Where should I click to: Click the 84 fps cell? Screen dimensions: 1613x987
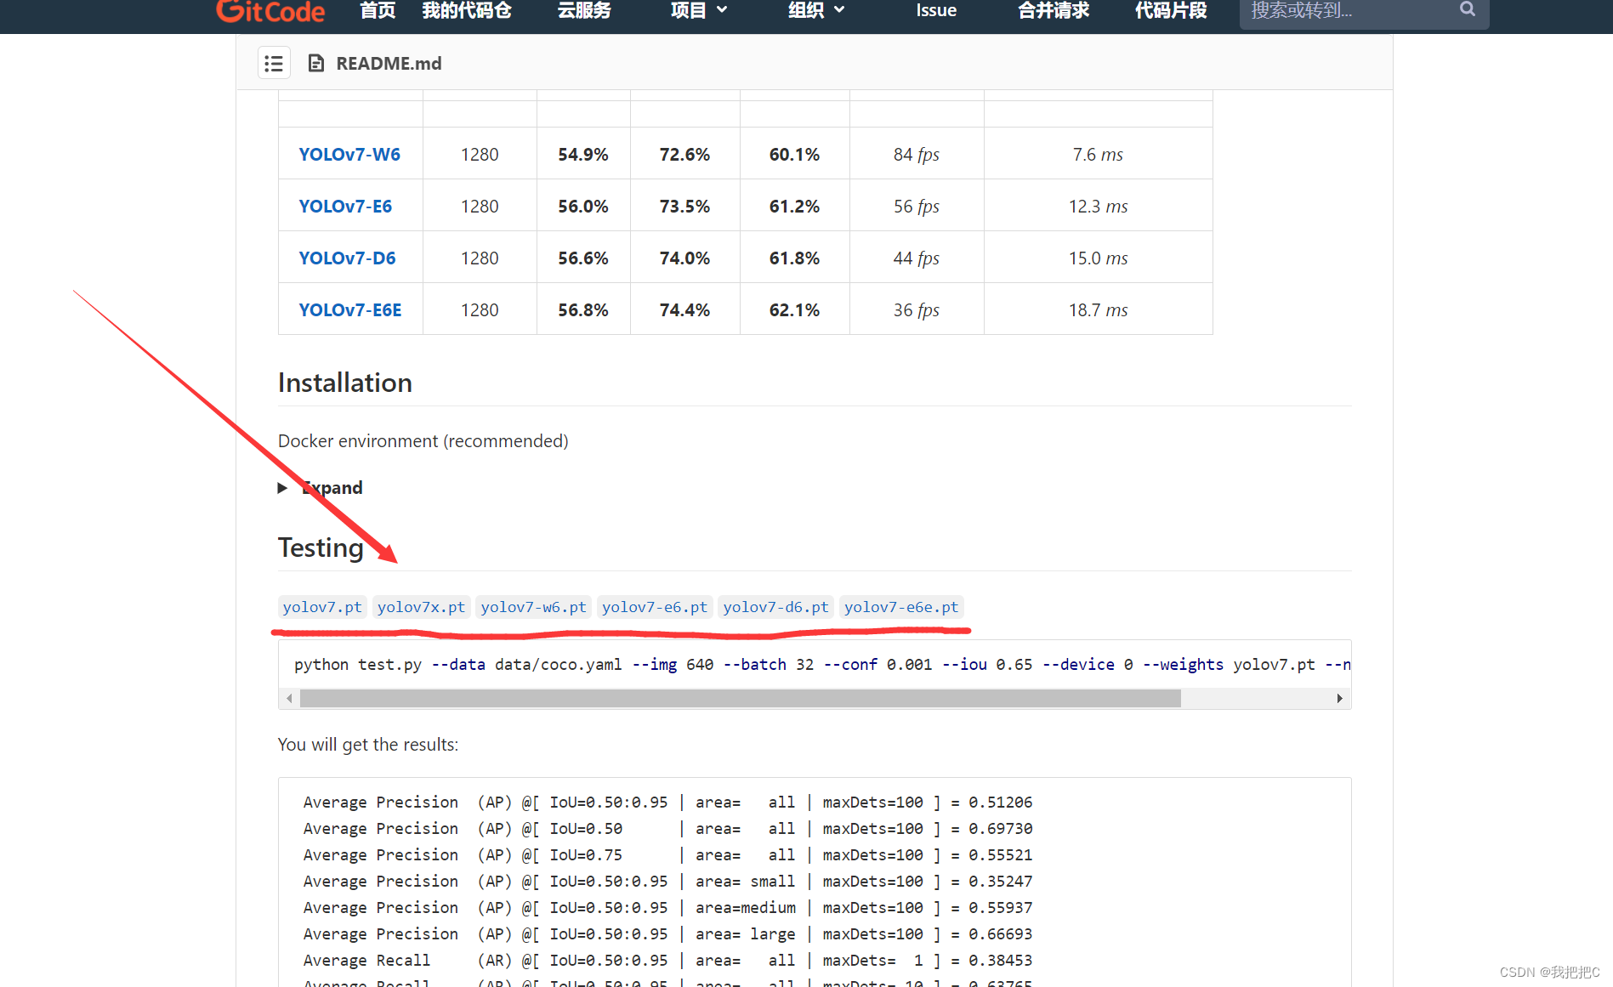tap(917, 155)
